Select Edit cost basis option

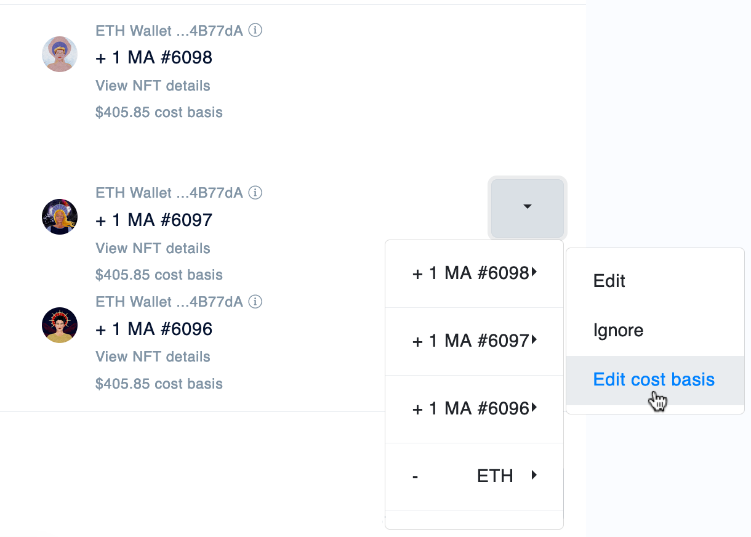coord(655,380)
